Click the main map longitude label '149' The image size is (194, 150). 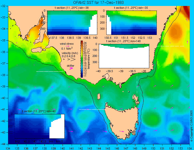click(144, 148)
